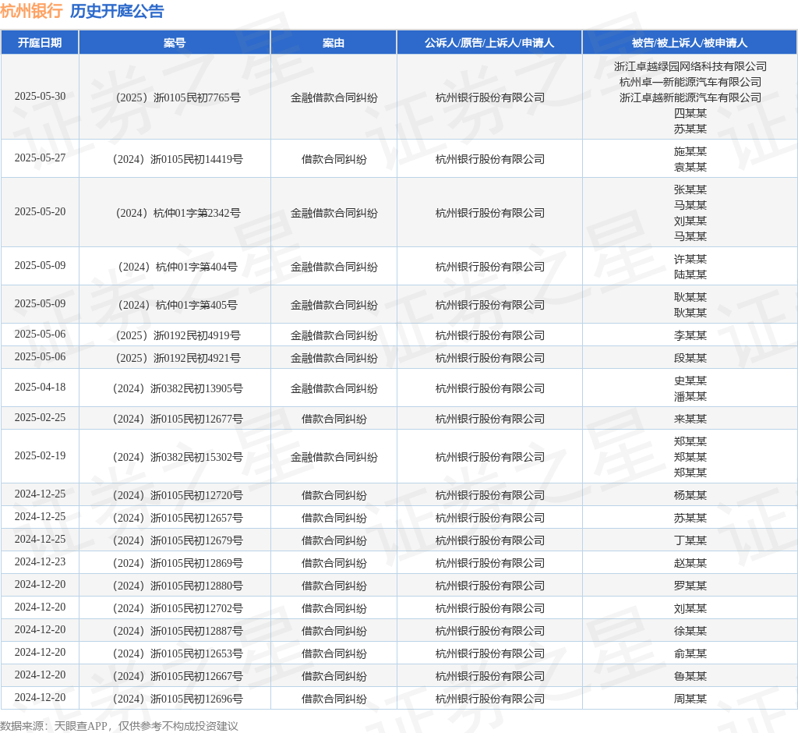The width and height of the screenshot is (798, 733).
Task: Select case number (2024)浙0105民初12667号
Action: tap(178, 676)
